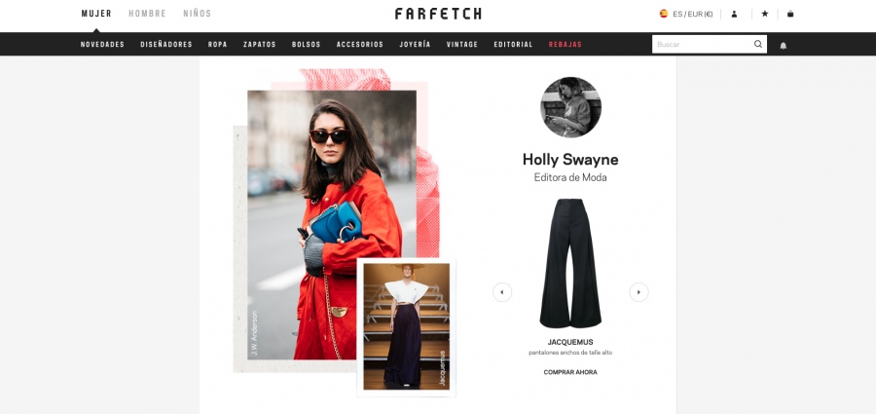Image resolution: width=876 pixels, height=414 pixels.
Task: Switch to the Hombre tab
Action: click(x=148, y=14)
